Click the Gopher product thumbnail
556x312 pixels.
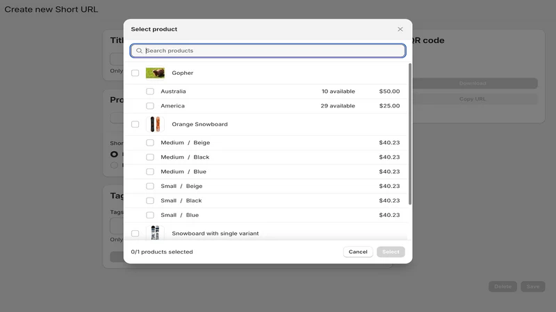tap(155, 73)
